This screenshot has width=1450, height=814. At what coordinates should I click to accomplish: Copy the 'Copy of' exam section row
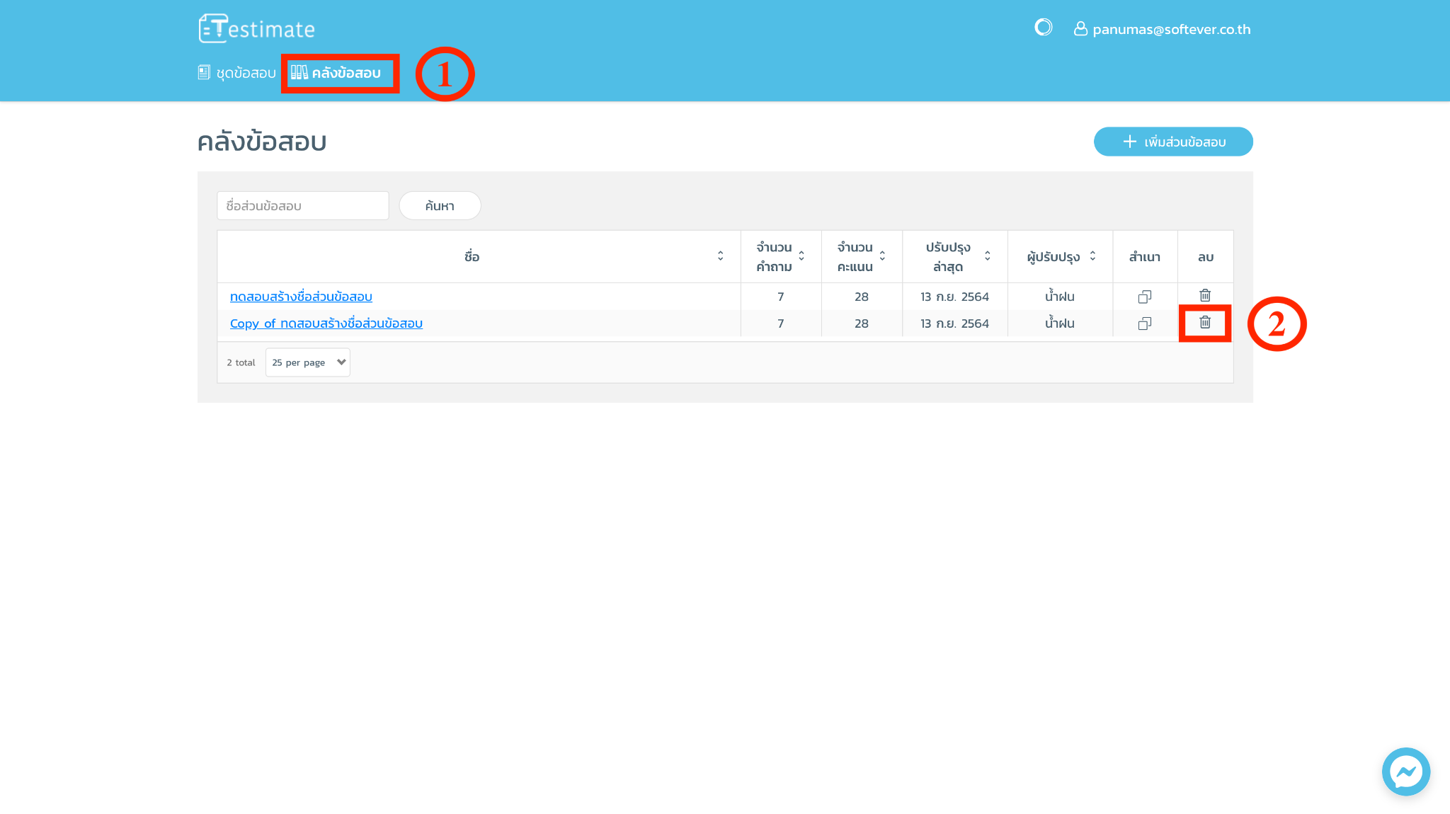click(1144, 323)
